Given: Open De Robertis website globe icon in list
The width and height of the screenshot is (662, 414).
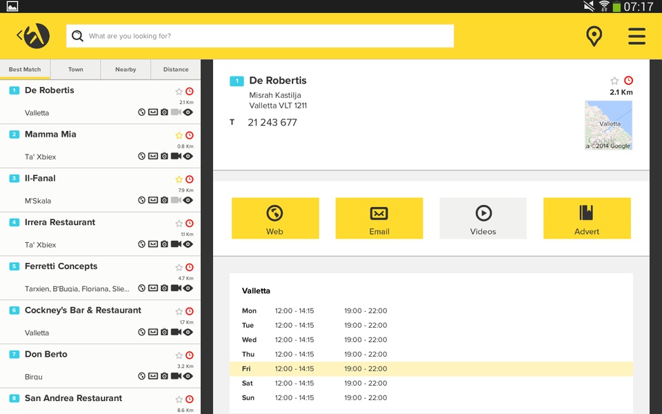Looking at the screenshot, I should coord(142,112).
